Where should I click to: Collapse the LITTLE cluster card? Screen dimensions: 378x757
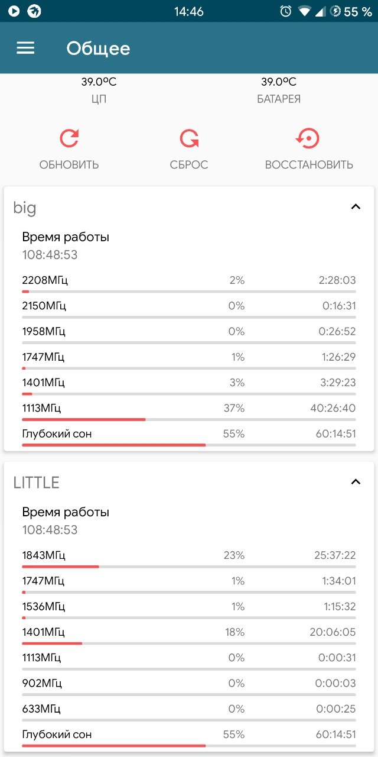pos(356,482)
